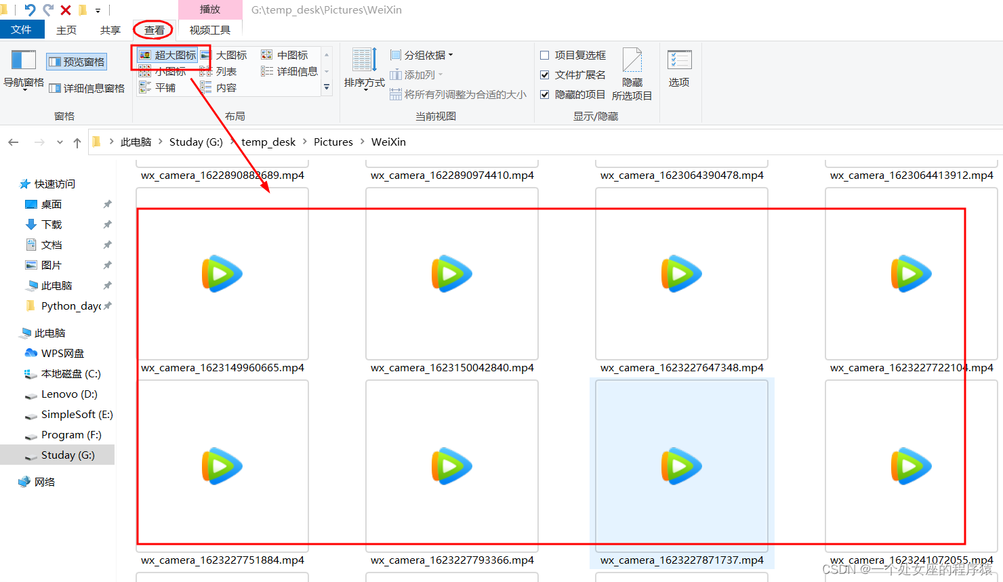1003x582 pixels.
Task: Expand the layout gallery more arrow
Action: 327,87
